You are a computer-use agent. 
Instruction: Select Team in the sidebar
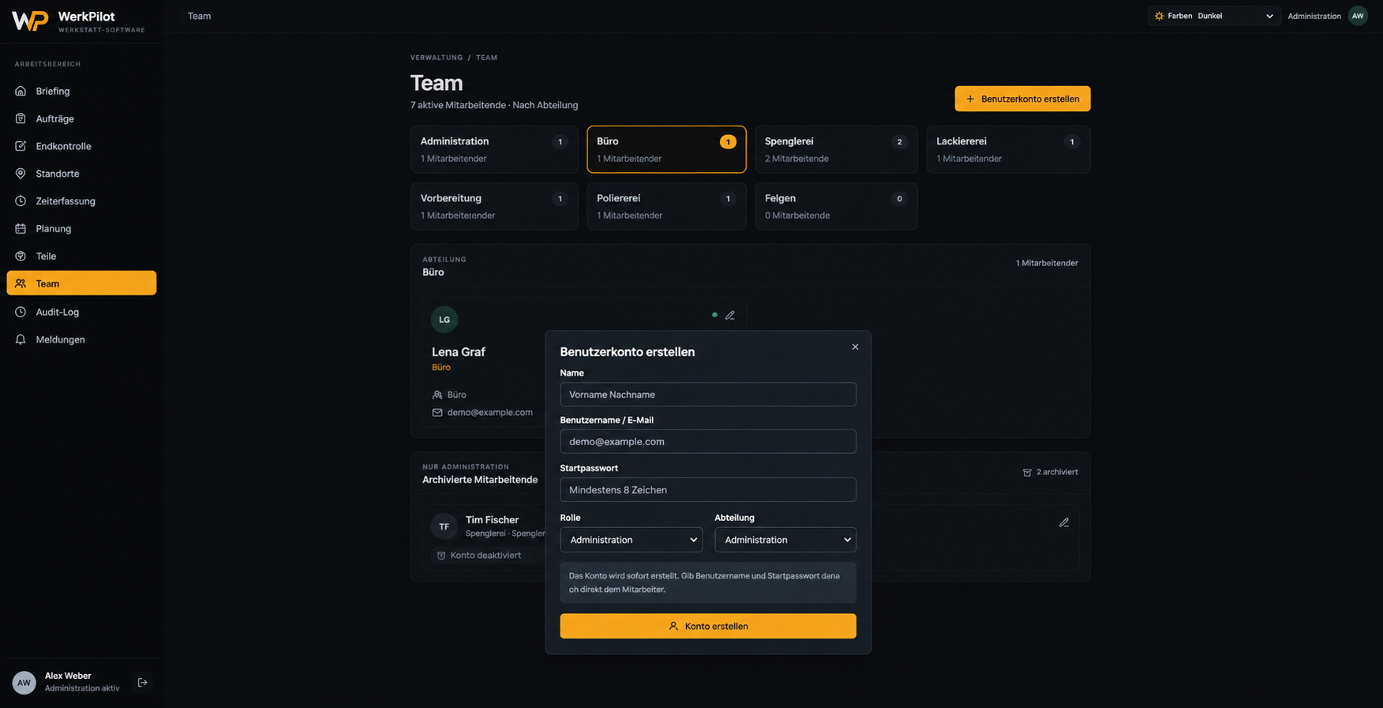click(81, 283)
